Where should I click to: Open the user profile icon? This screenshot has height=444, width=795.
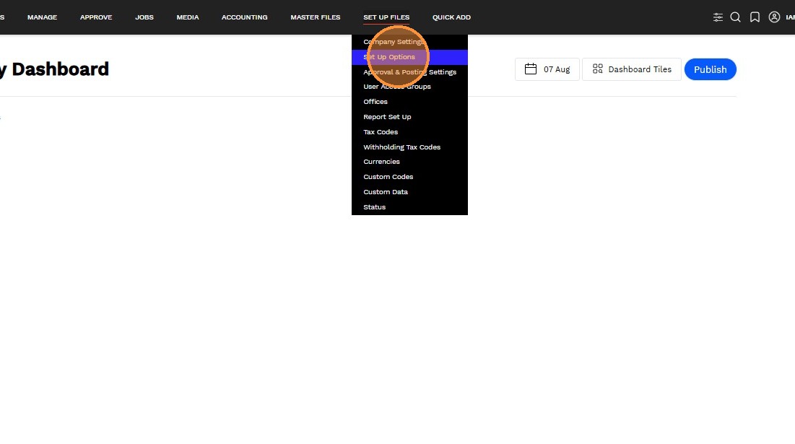tap(774, 17)
